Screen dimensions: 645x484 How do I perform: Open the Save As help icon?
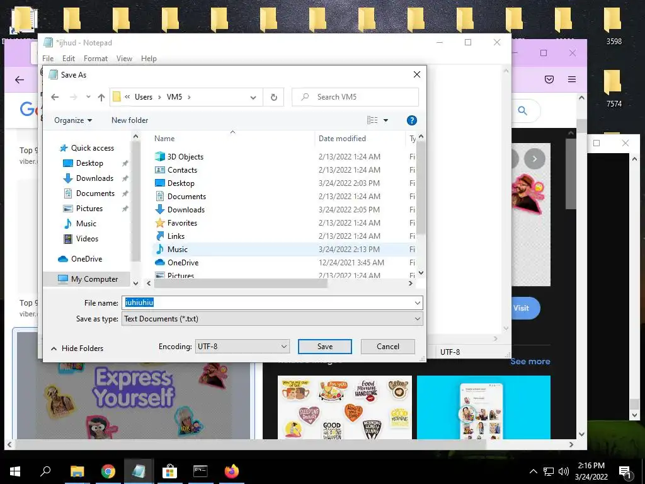tap(411, 120)
